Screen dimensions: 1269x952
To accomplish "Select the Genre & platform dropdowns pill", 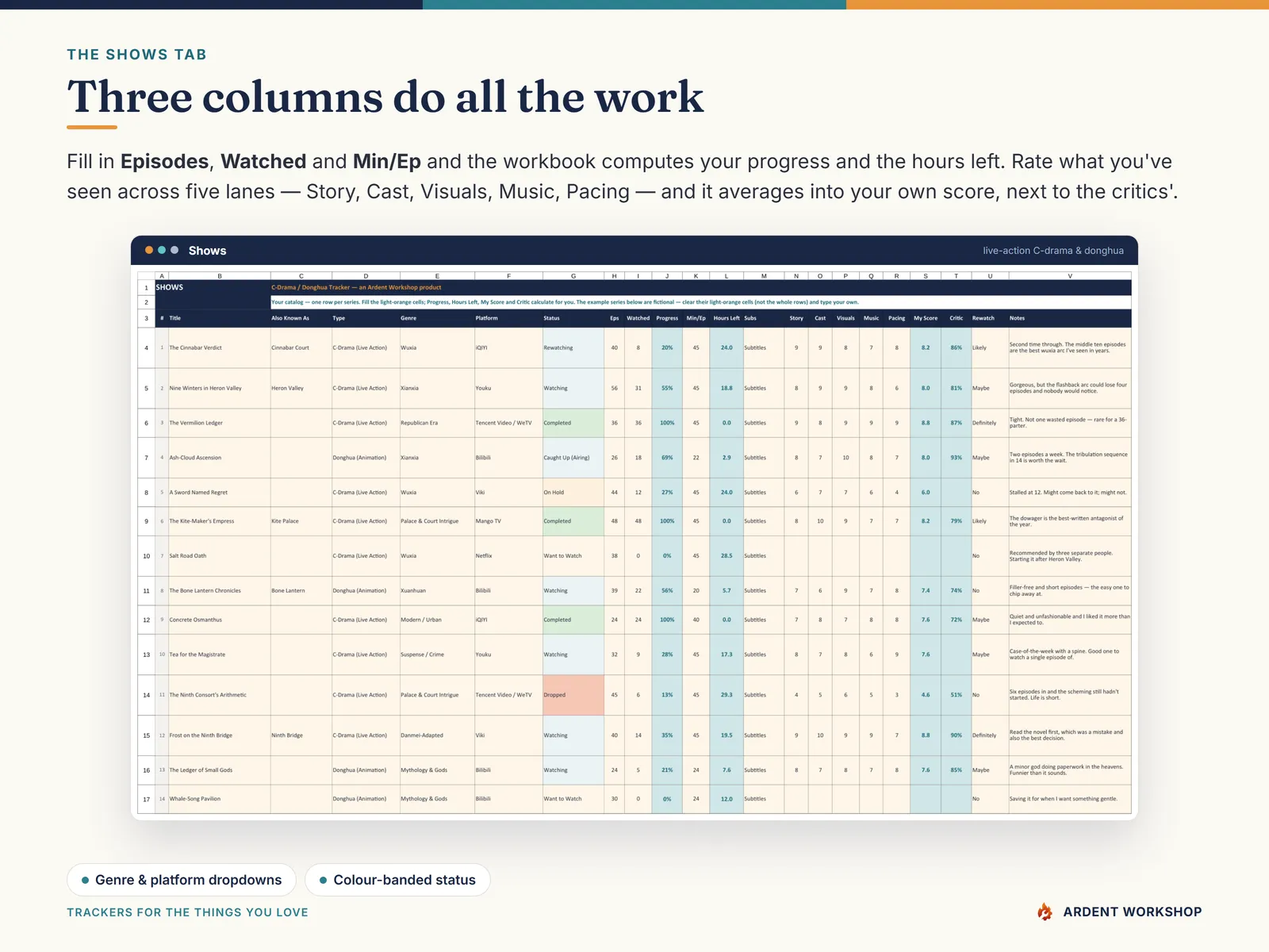I will [x=182, y=880].
